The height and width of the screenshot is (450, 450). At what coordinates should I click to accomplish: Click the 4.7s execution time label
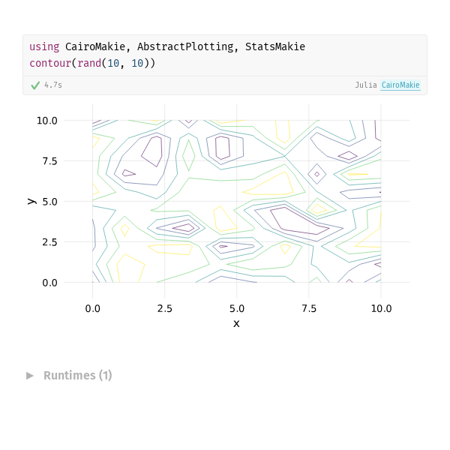click(x=53, y=85)
